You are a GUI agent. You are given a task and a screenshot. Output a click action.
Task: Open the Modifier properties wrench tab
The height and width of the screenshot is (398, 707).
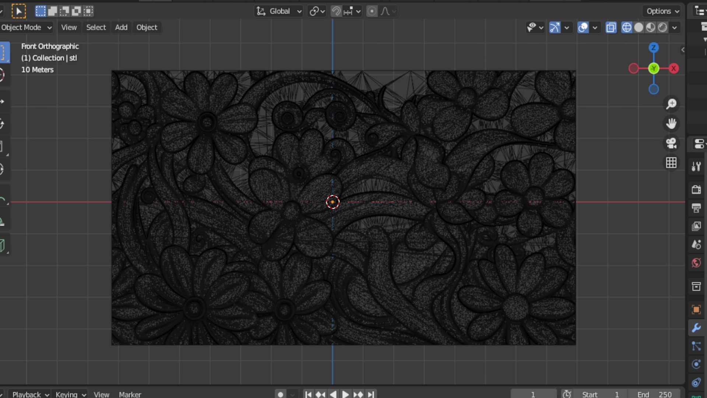(x=696, y=328)
